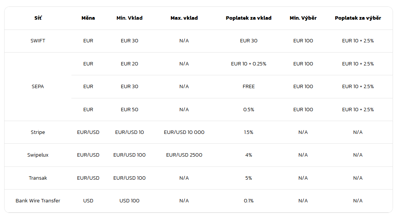Select the EUR 10 + 0.25% fee cell
This screenshot has width=396, height=216.
click(x=249, y=64)
